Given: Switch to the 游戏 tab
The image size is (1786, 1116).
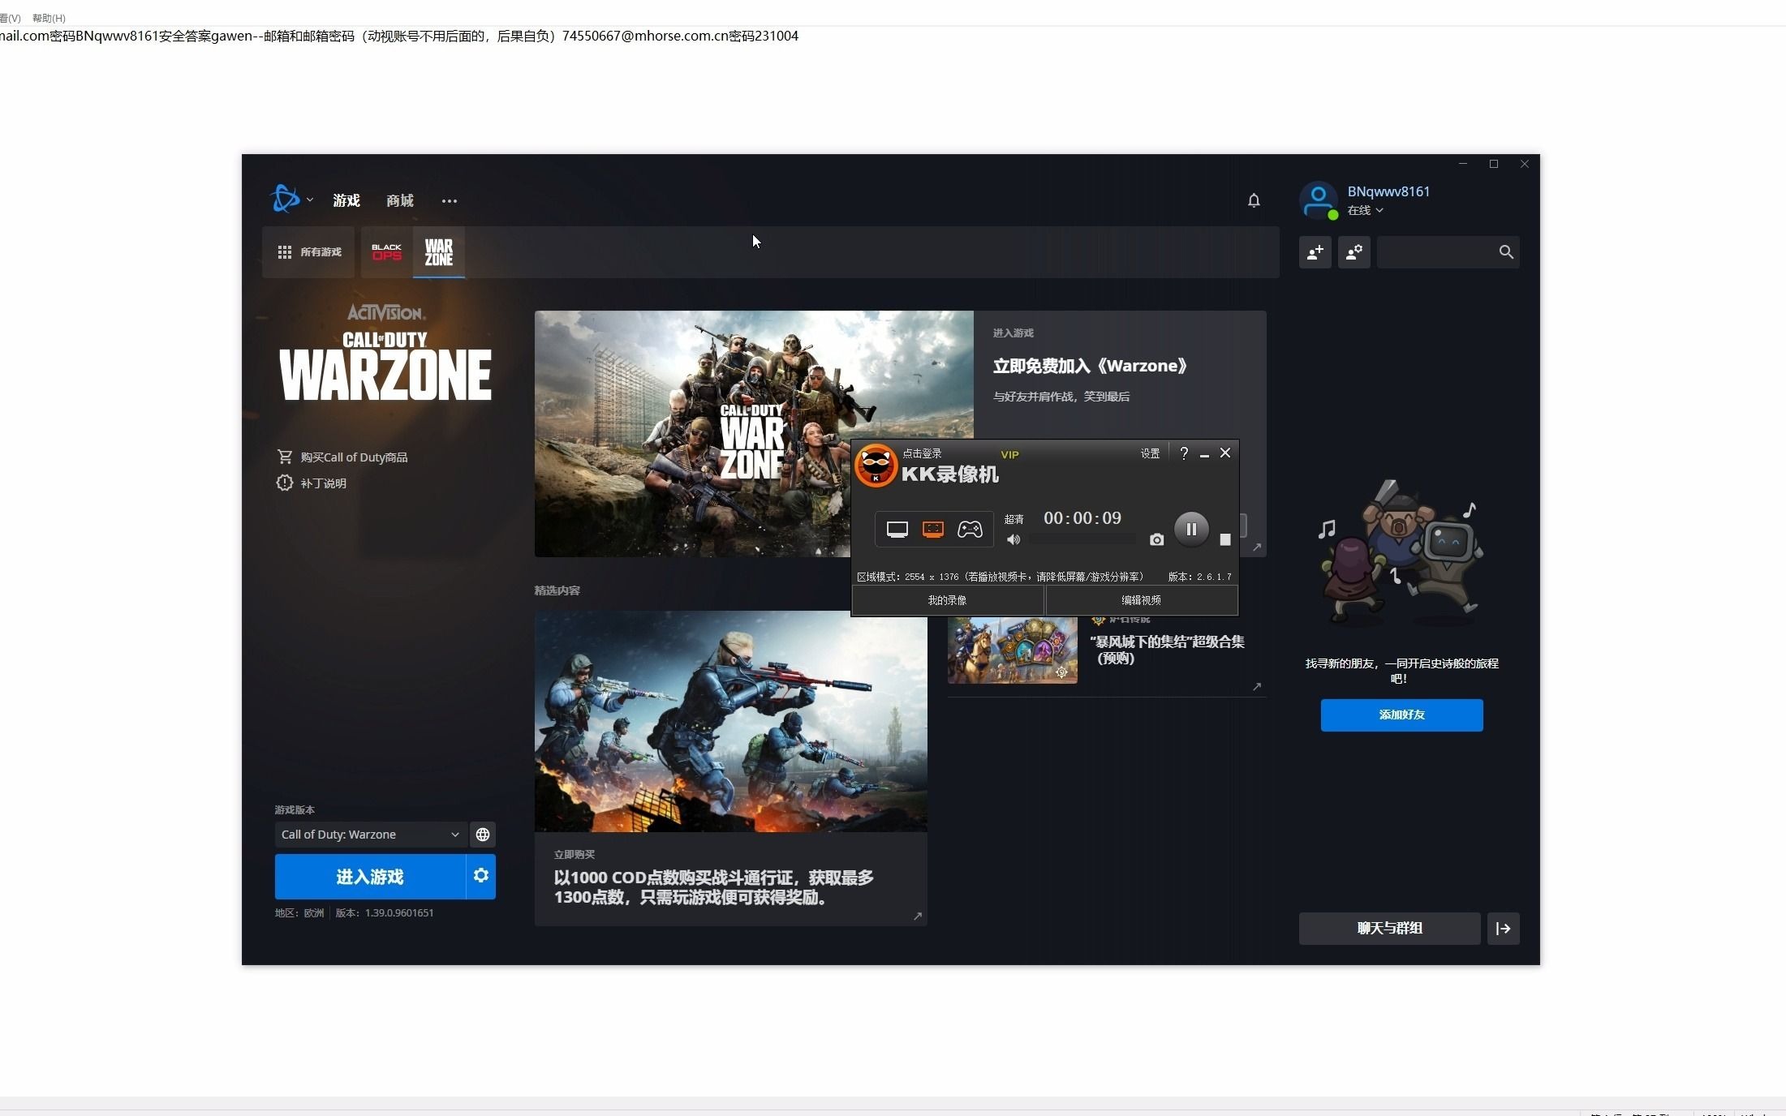Looking at the screenshot, I should (346, 200).
